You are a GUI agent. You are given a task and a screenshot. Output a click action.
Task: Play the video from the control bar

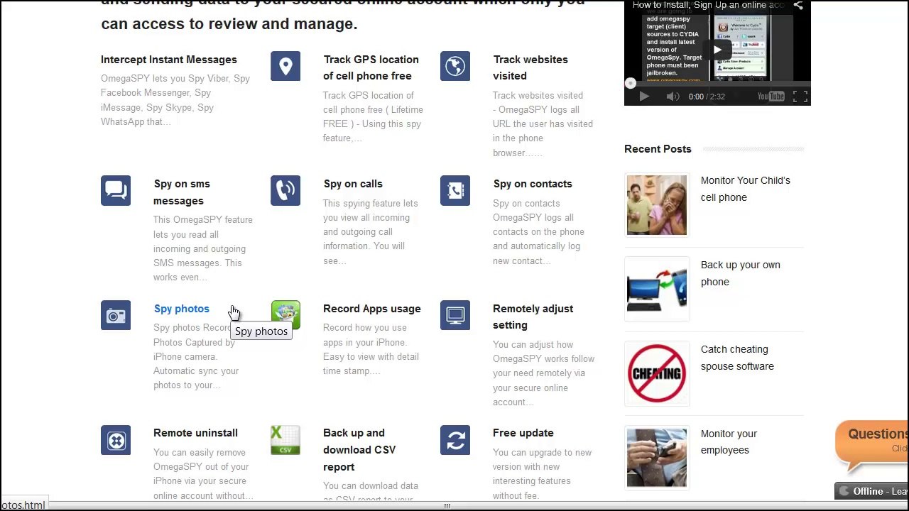644,97
